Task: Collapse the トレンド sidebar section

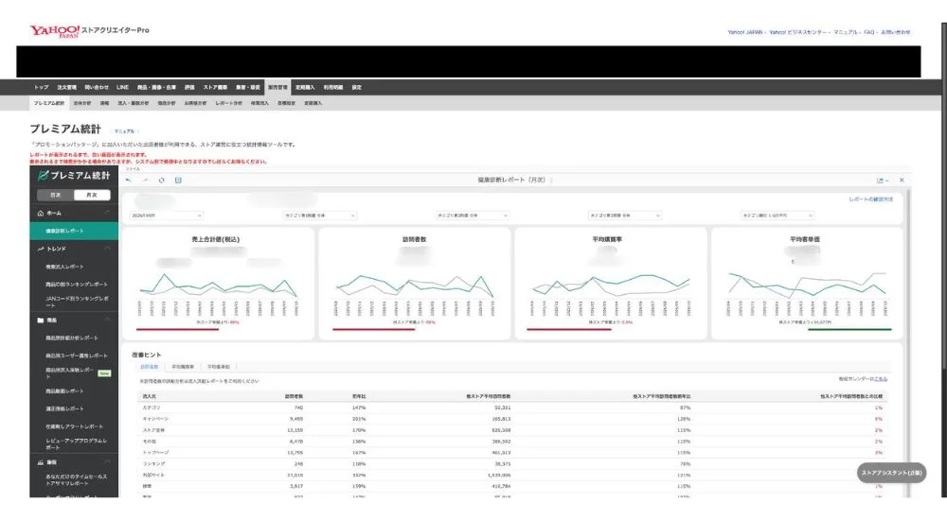Action: click(108, 249)
